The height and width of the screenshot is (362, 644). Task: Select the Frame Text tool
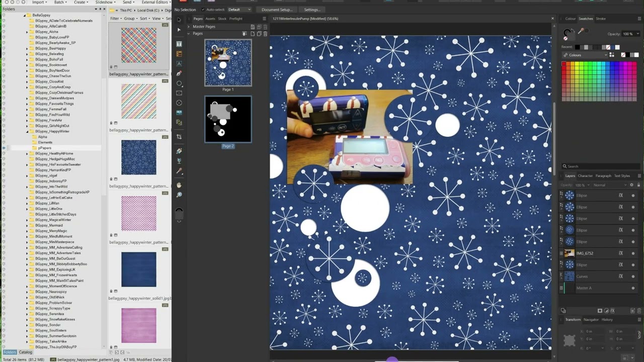click(x=179, y=44)
